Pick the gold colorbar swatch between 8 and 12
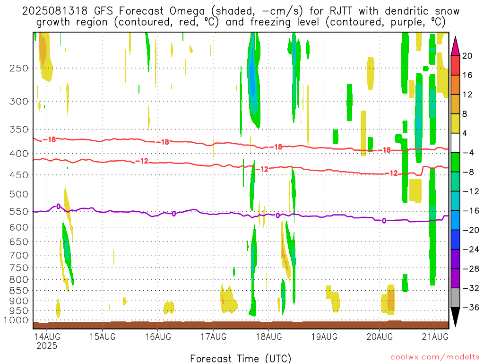The image size is (484, 363). point(455,104)
